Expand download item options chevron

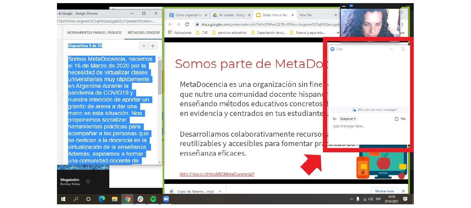coord(220,192)
